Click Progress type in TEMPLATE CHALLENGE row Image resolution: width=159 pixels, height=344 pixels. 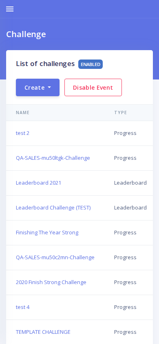pyautogui.click(x=125, y=332)
